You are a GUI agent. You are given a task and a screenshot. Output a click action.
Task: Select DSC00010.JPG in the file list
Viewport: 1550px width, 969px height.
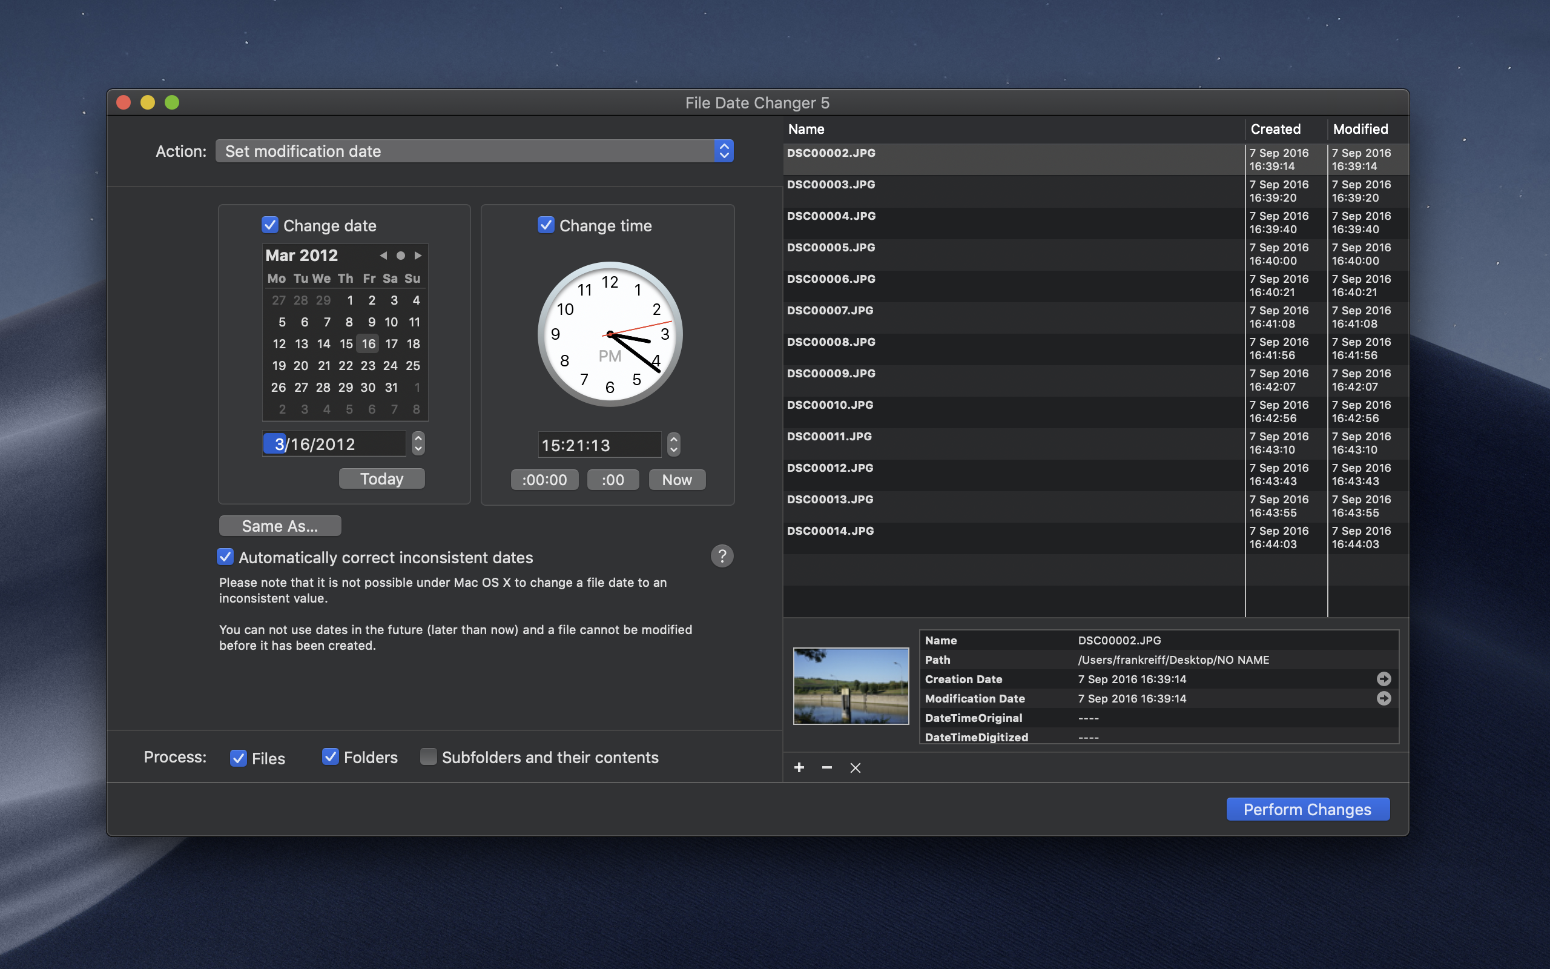point(1095,411)
